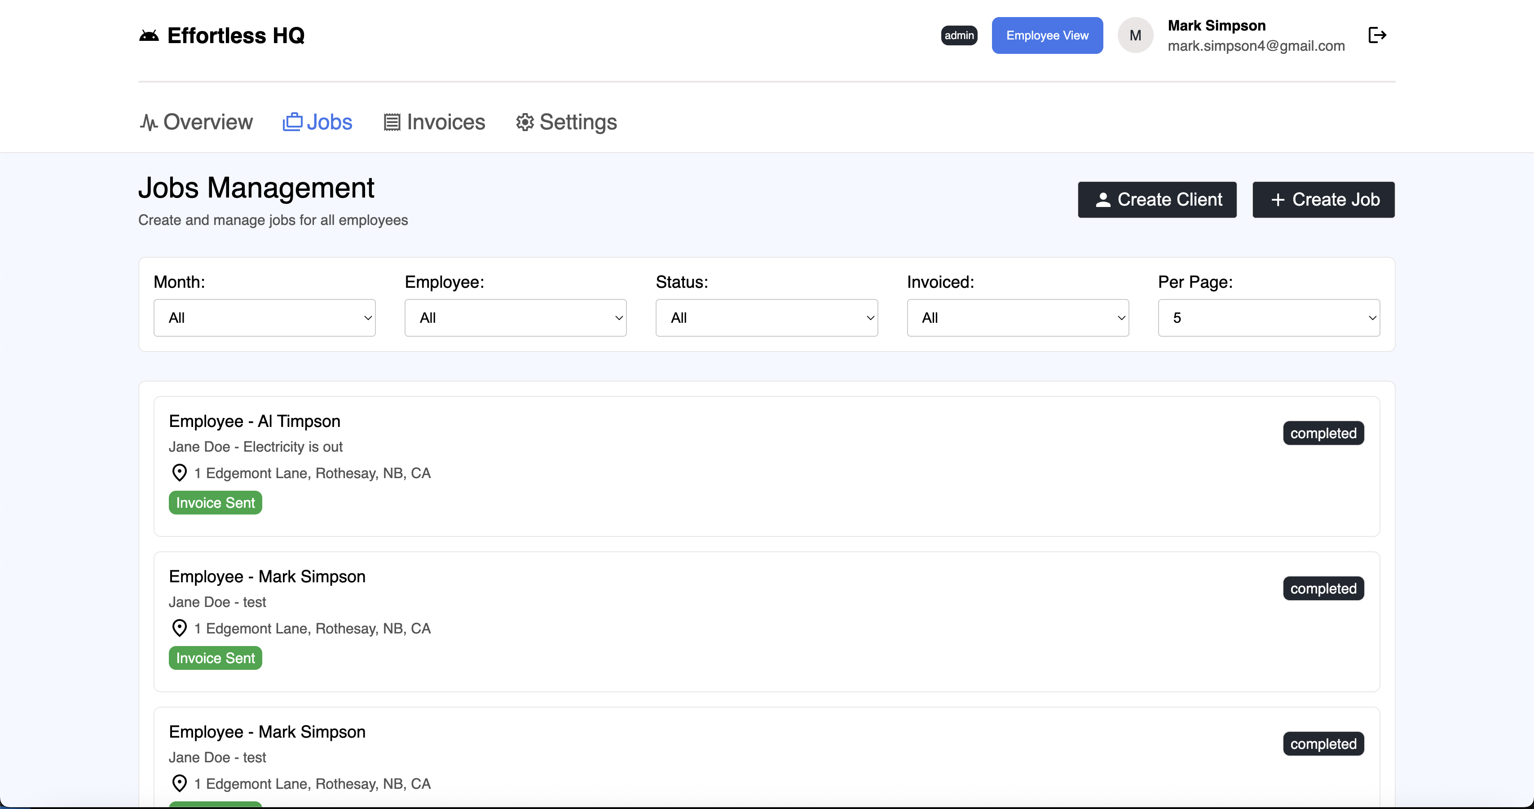Click the briefcase icon beside Jobs
1534x809 pixels.
(x=292, y=122)
